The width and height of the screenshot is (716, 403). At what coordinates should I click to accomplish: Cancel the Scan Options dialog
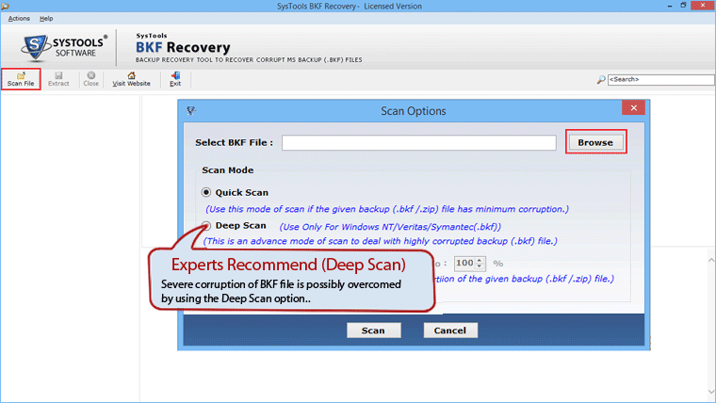coord(450,330)
